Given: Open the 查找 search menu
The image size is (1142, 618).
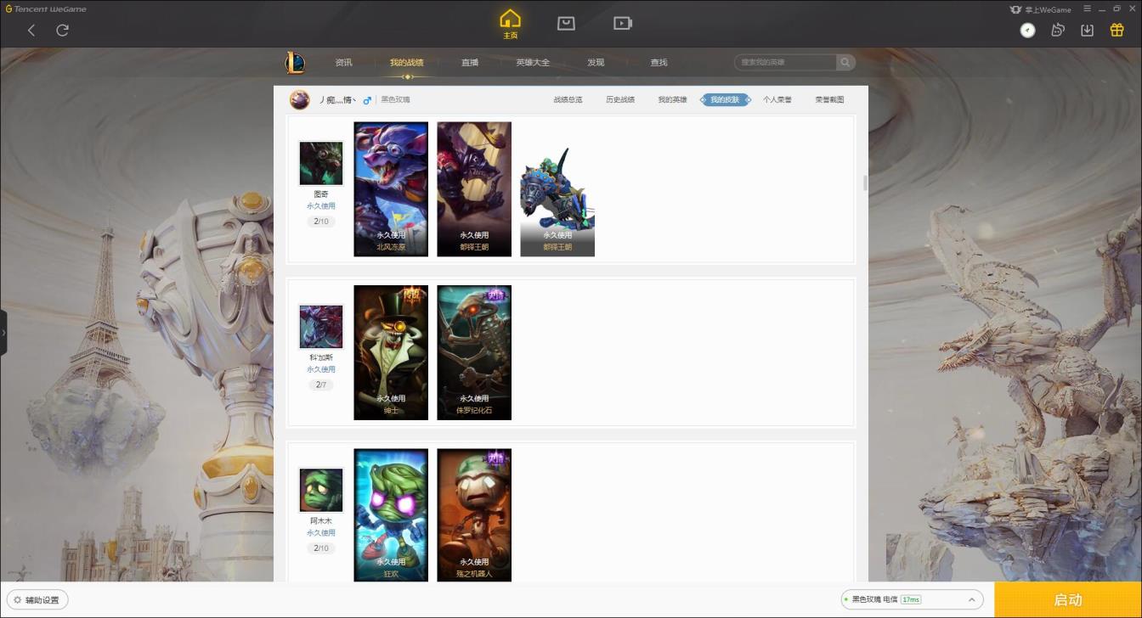Looking at the screenshot, I should click(x=659, y=63).
